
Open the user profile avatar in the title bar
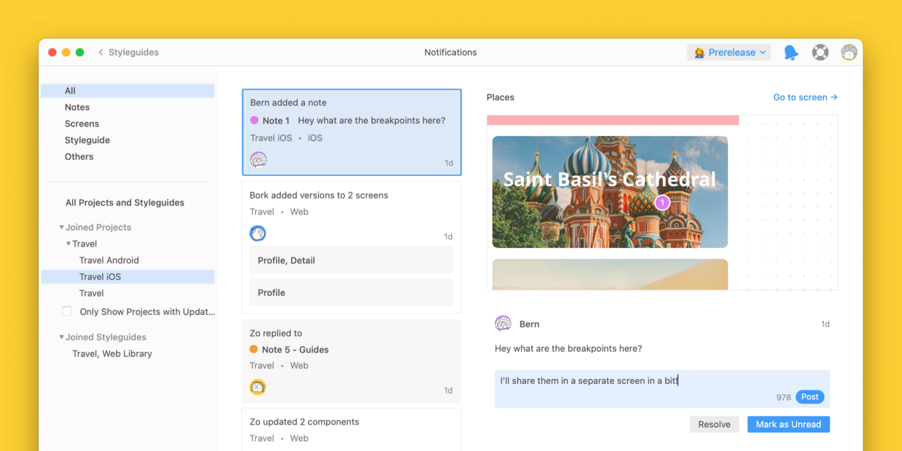pos(849,52)
